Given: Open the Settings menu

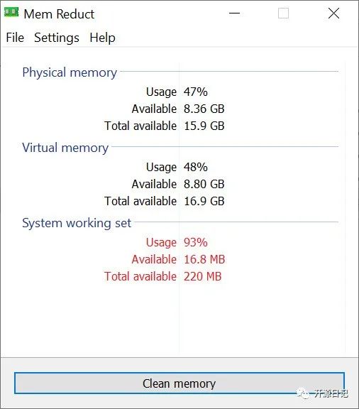Looking at the screenshot, I should point(57,38).
